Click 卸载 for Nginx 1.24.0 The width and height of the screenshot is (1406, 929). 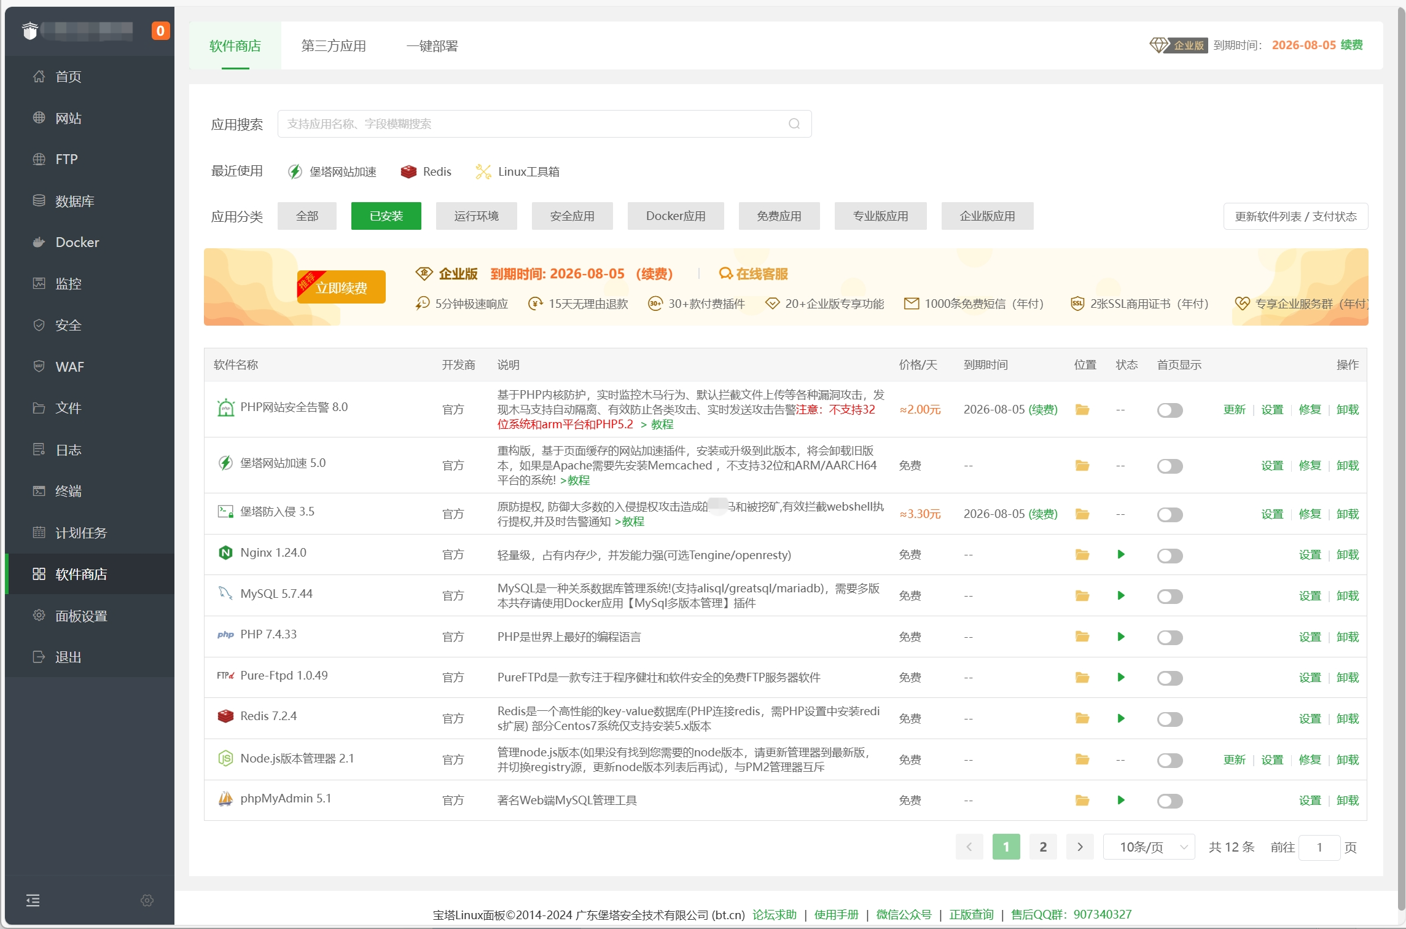[1348, 555]
